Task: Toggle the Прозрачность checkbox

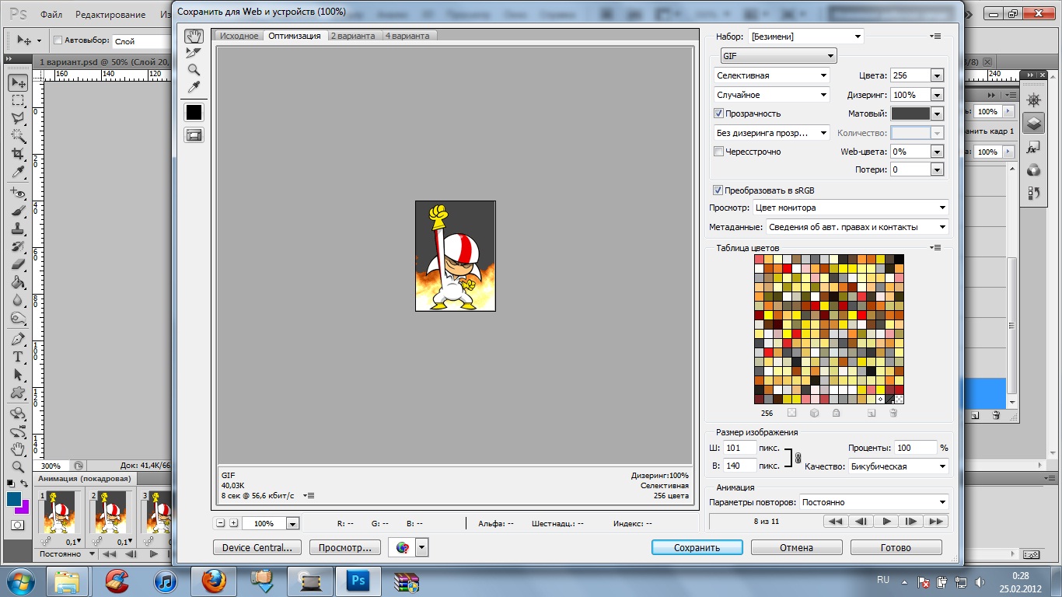Action: tap(718, 113)
